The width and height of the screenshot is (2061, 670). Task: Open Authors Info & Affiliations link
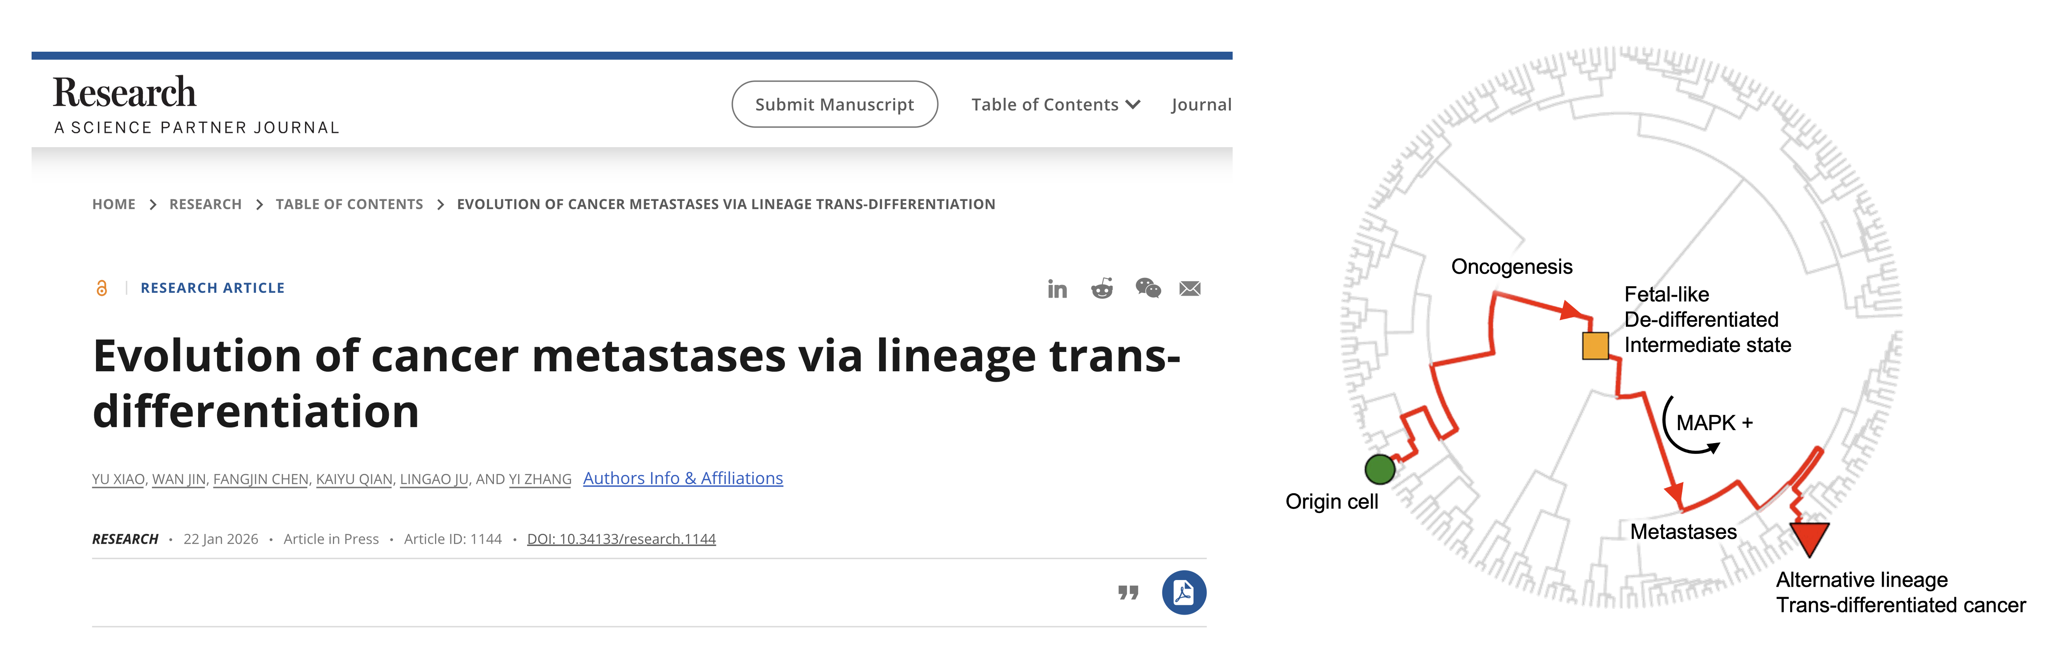tap(683, 478)
